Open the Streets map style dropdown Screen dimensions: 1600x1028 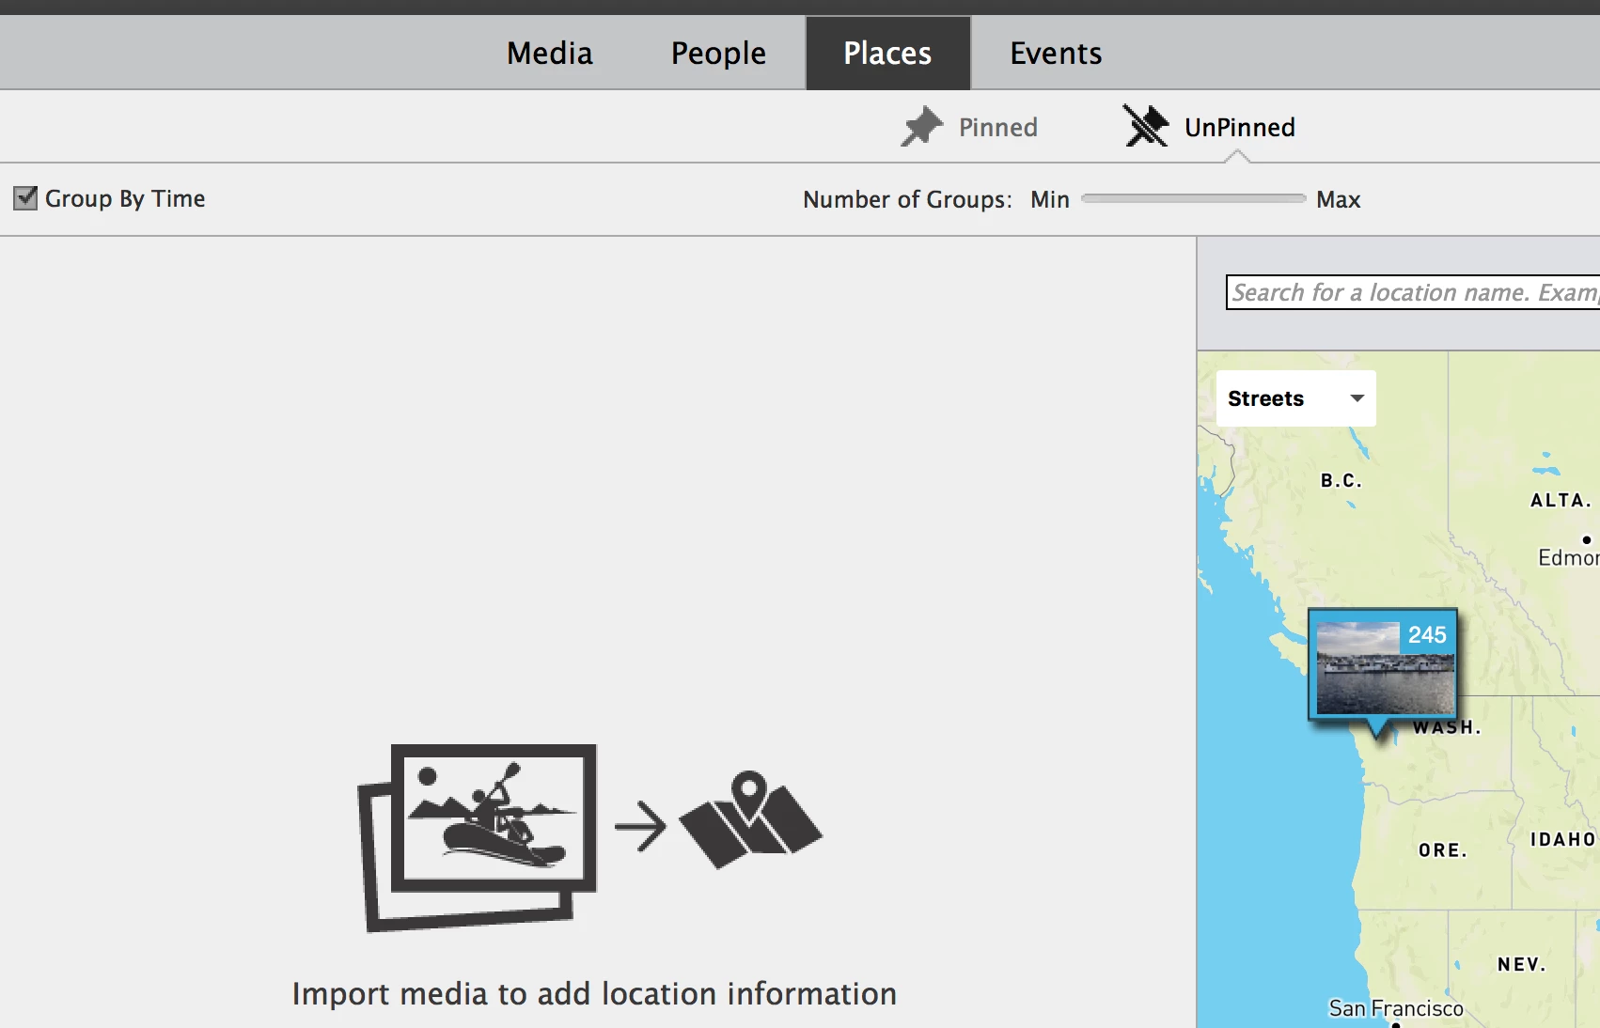[1295, 398]
